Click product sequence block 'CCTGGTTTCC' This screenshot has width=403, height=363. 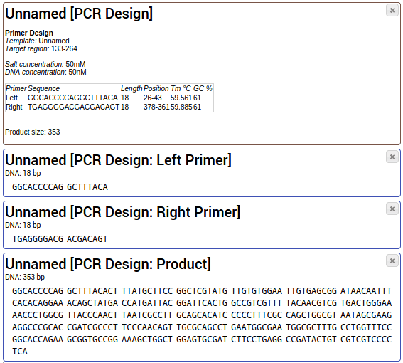(366, 327)
